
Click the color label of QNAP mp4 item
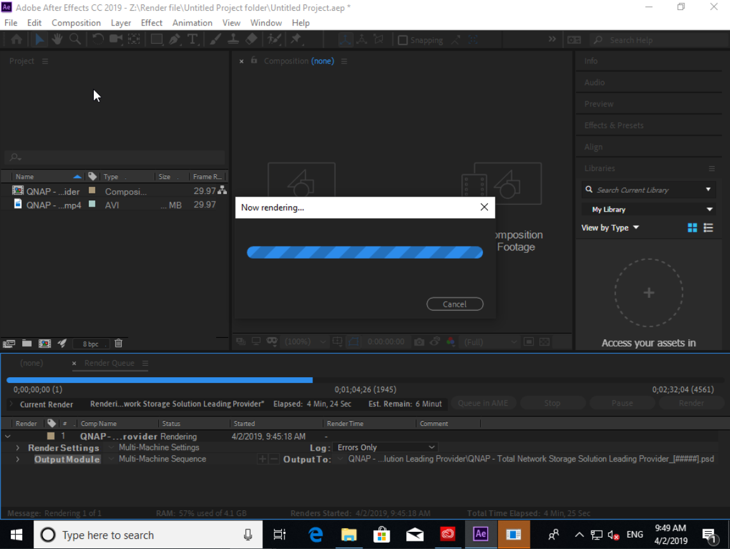92,204
